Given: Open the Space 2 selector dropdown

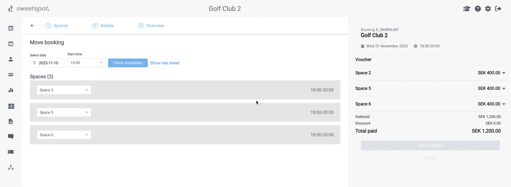Looking at the screenshot, I should (64, 90).
